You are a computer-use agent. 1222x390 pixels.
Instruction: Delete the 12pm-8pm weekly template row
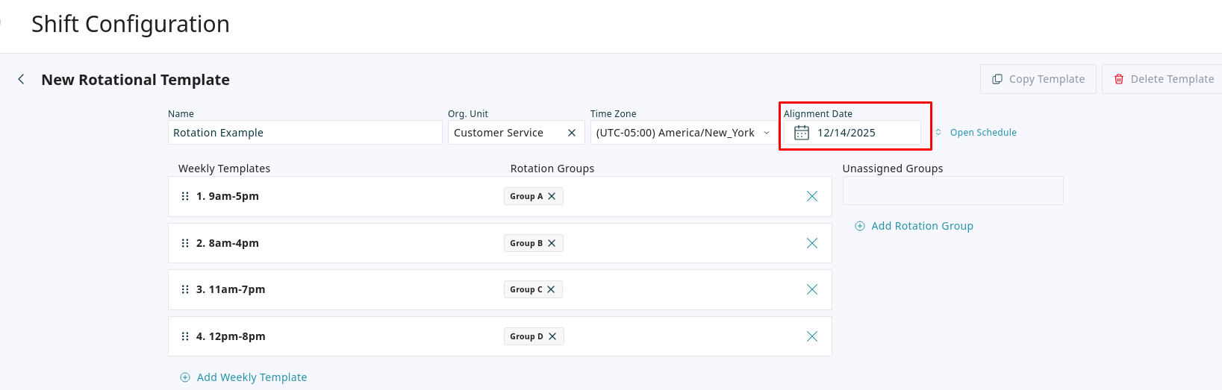coord(812,336)
